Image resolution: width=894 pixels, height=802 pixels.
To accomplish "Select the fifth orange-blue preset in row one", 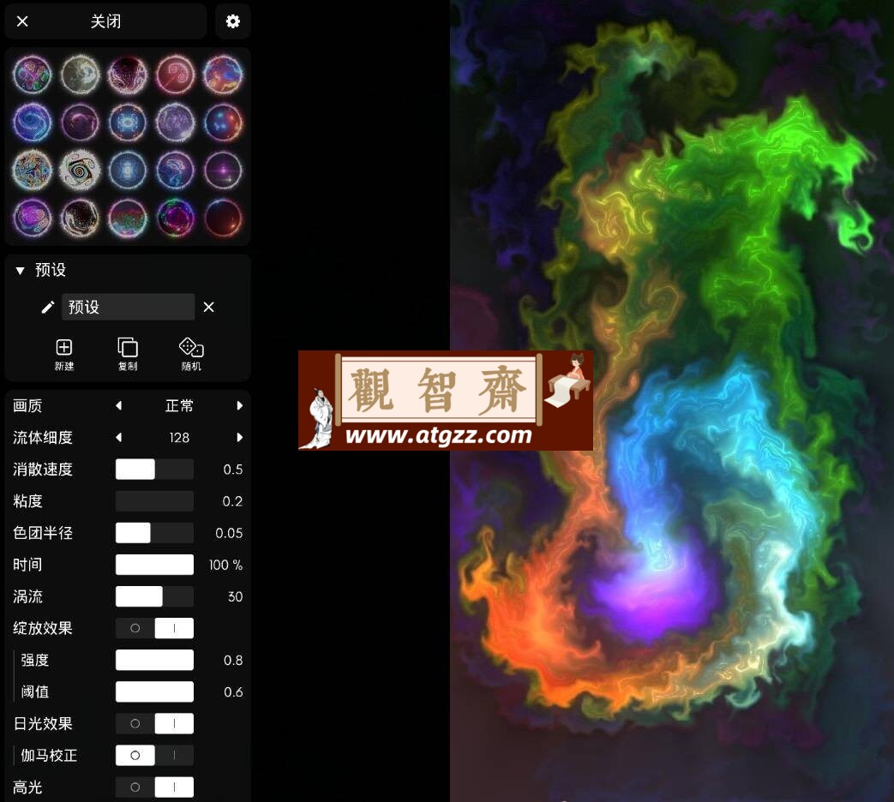I will (x=223, y=75).
